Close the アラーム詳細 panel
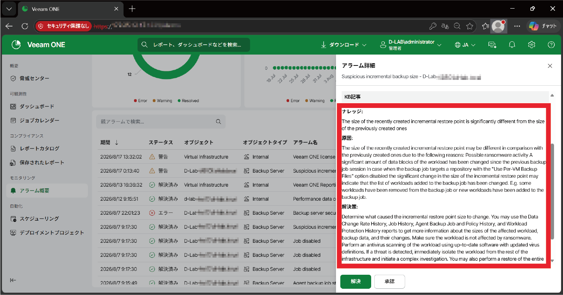 (550, 66)
